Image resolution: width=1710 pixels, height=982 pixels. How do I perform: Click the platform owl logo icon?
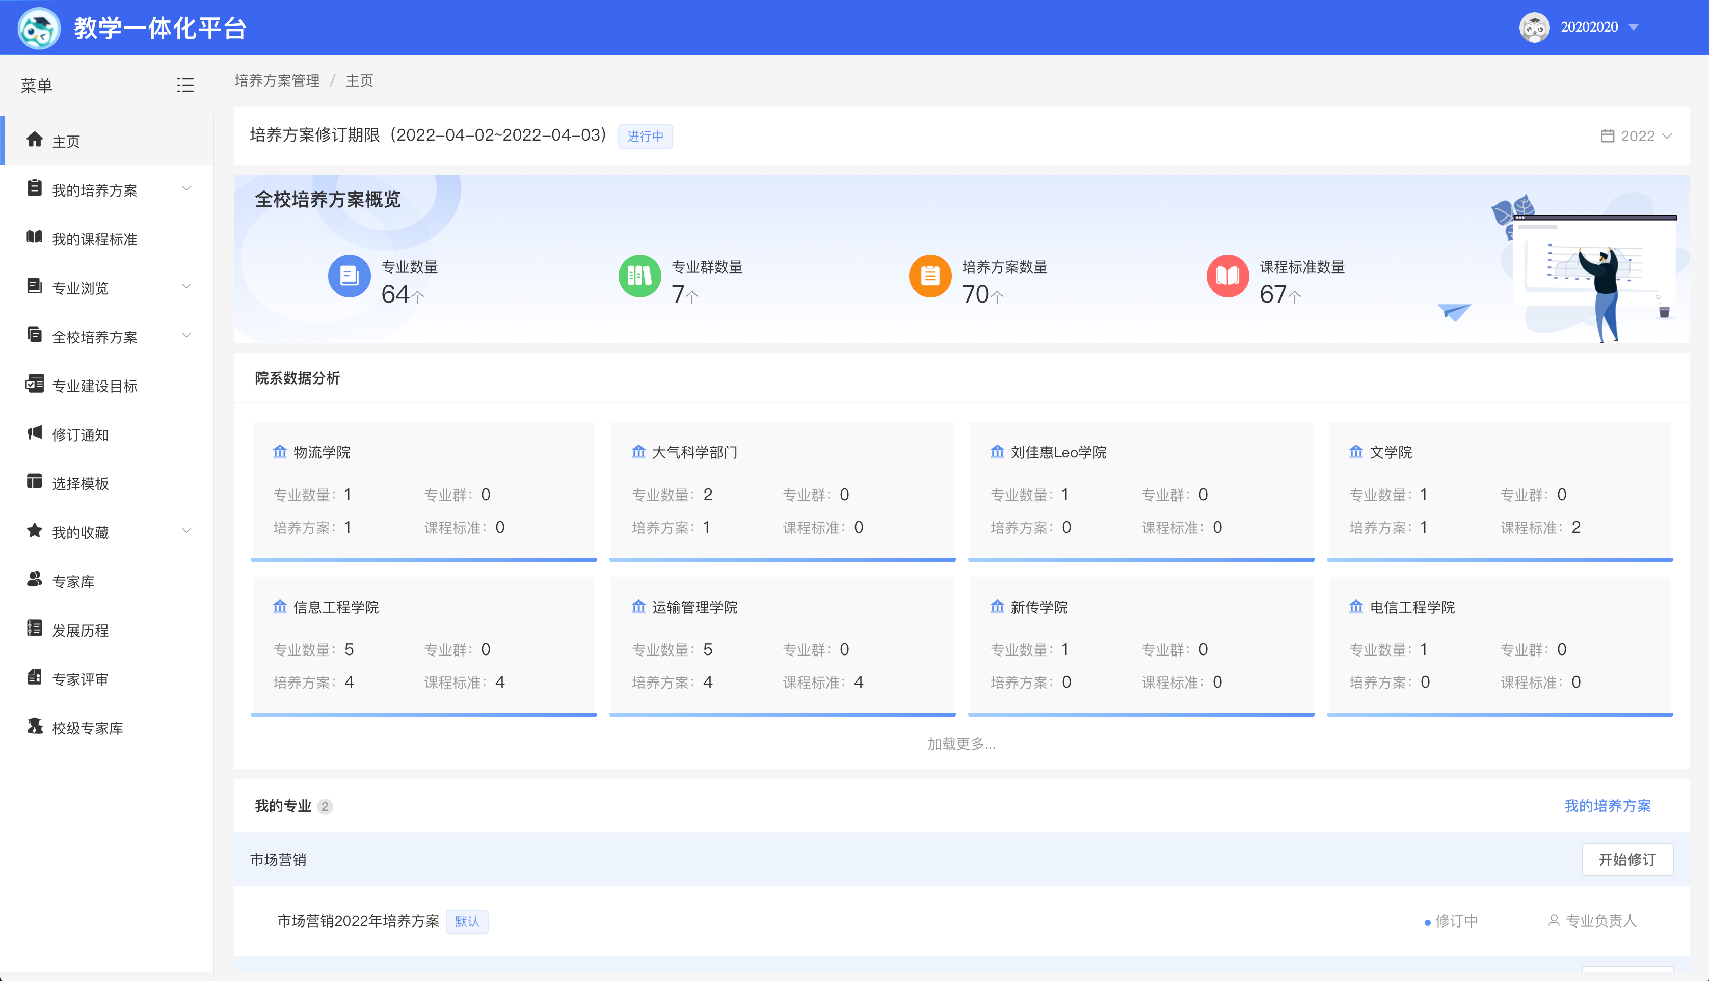tap(38, 28)
